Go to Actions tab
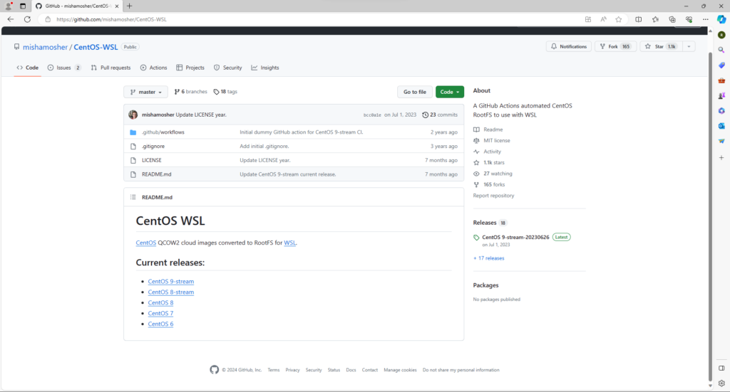 coord(154,68)
